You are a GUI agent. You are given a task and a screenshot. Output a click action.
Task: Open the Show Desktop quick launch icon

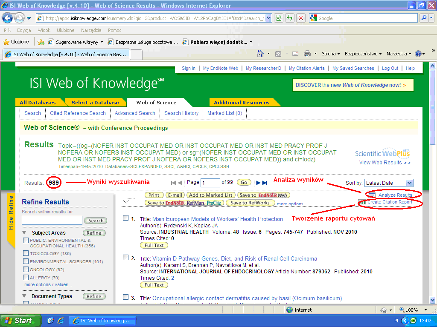(x=50, y=321)
